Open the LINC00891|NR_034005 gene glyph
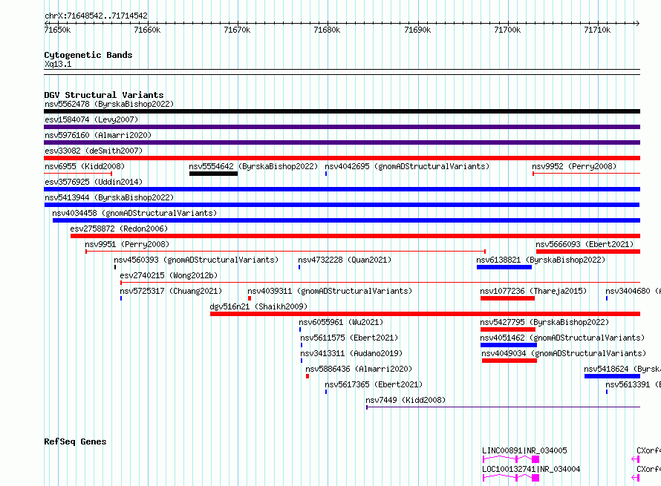Screen dimensions: 661x486 click(511, 459)
